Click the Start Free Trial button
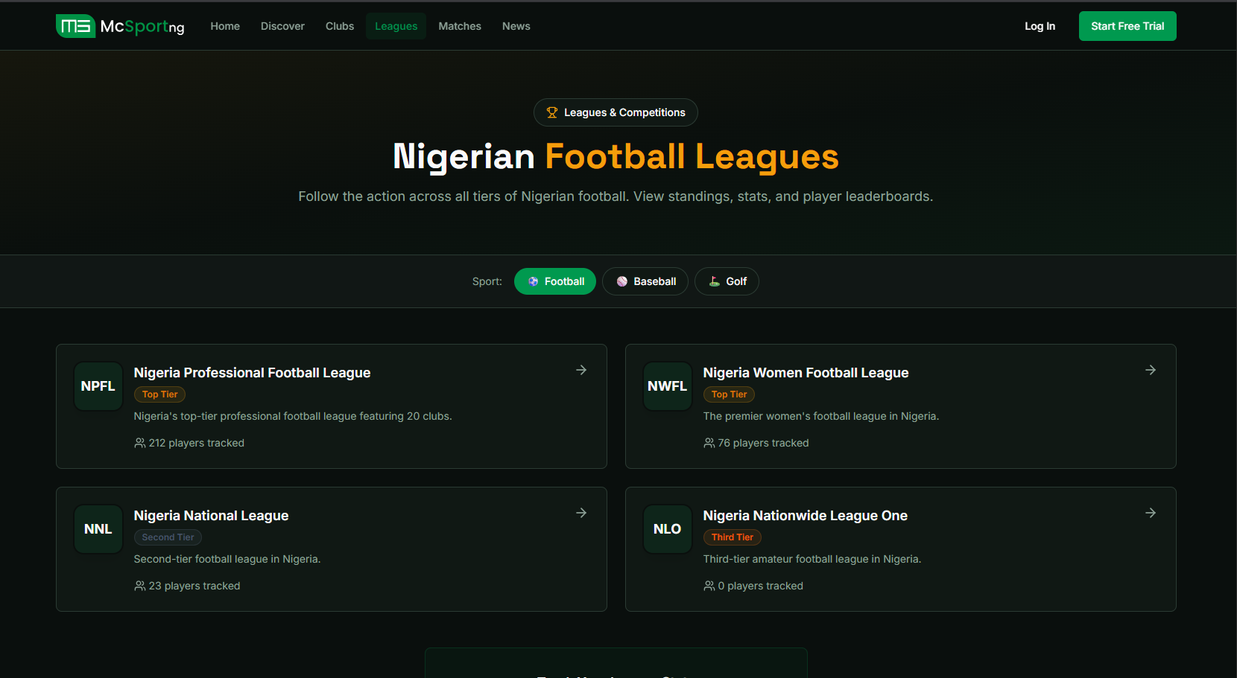Viewport: 1237px width, 678px height. pos(1127,26)
